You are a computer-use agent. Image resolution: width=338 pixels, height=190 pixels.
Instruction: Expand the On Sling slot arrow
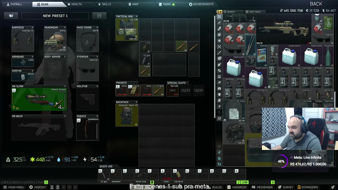(x=65, y=86)
